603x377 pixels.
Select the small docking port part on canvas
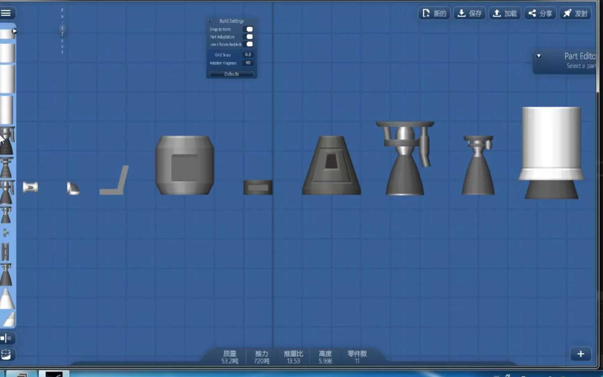pyautogui.click(x=30, y=187)
